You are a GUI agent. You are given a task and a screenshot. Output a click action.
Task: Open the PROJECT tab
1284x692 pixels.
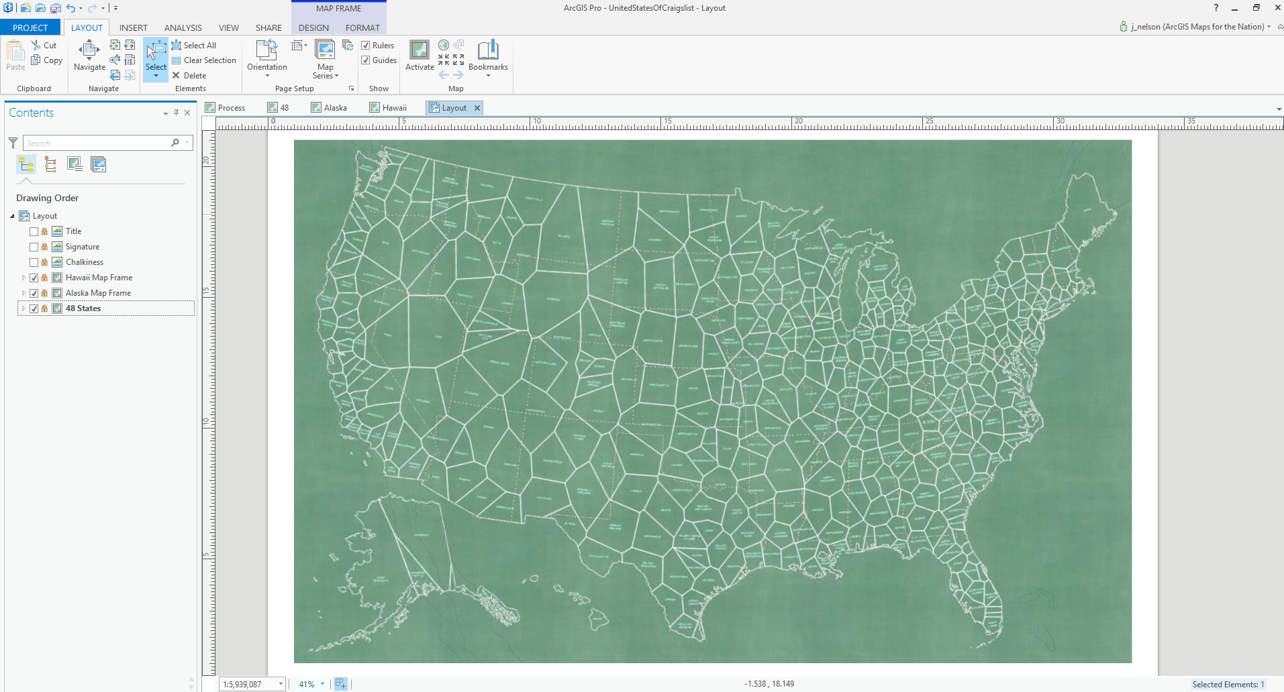coord(30,27)
